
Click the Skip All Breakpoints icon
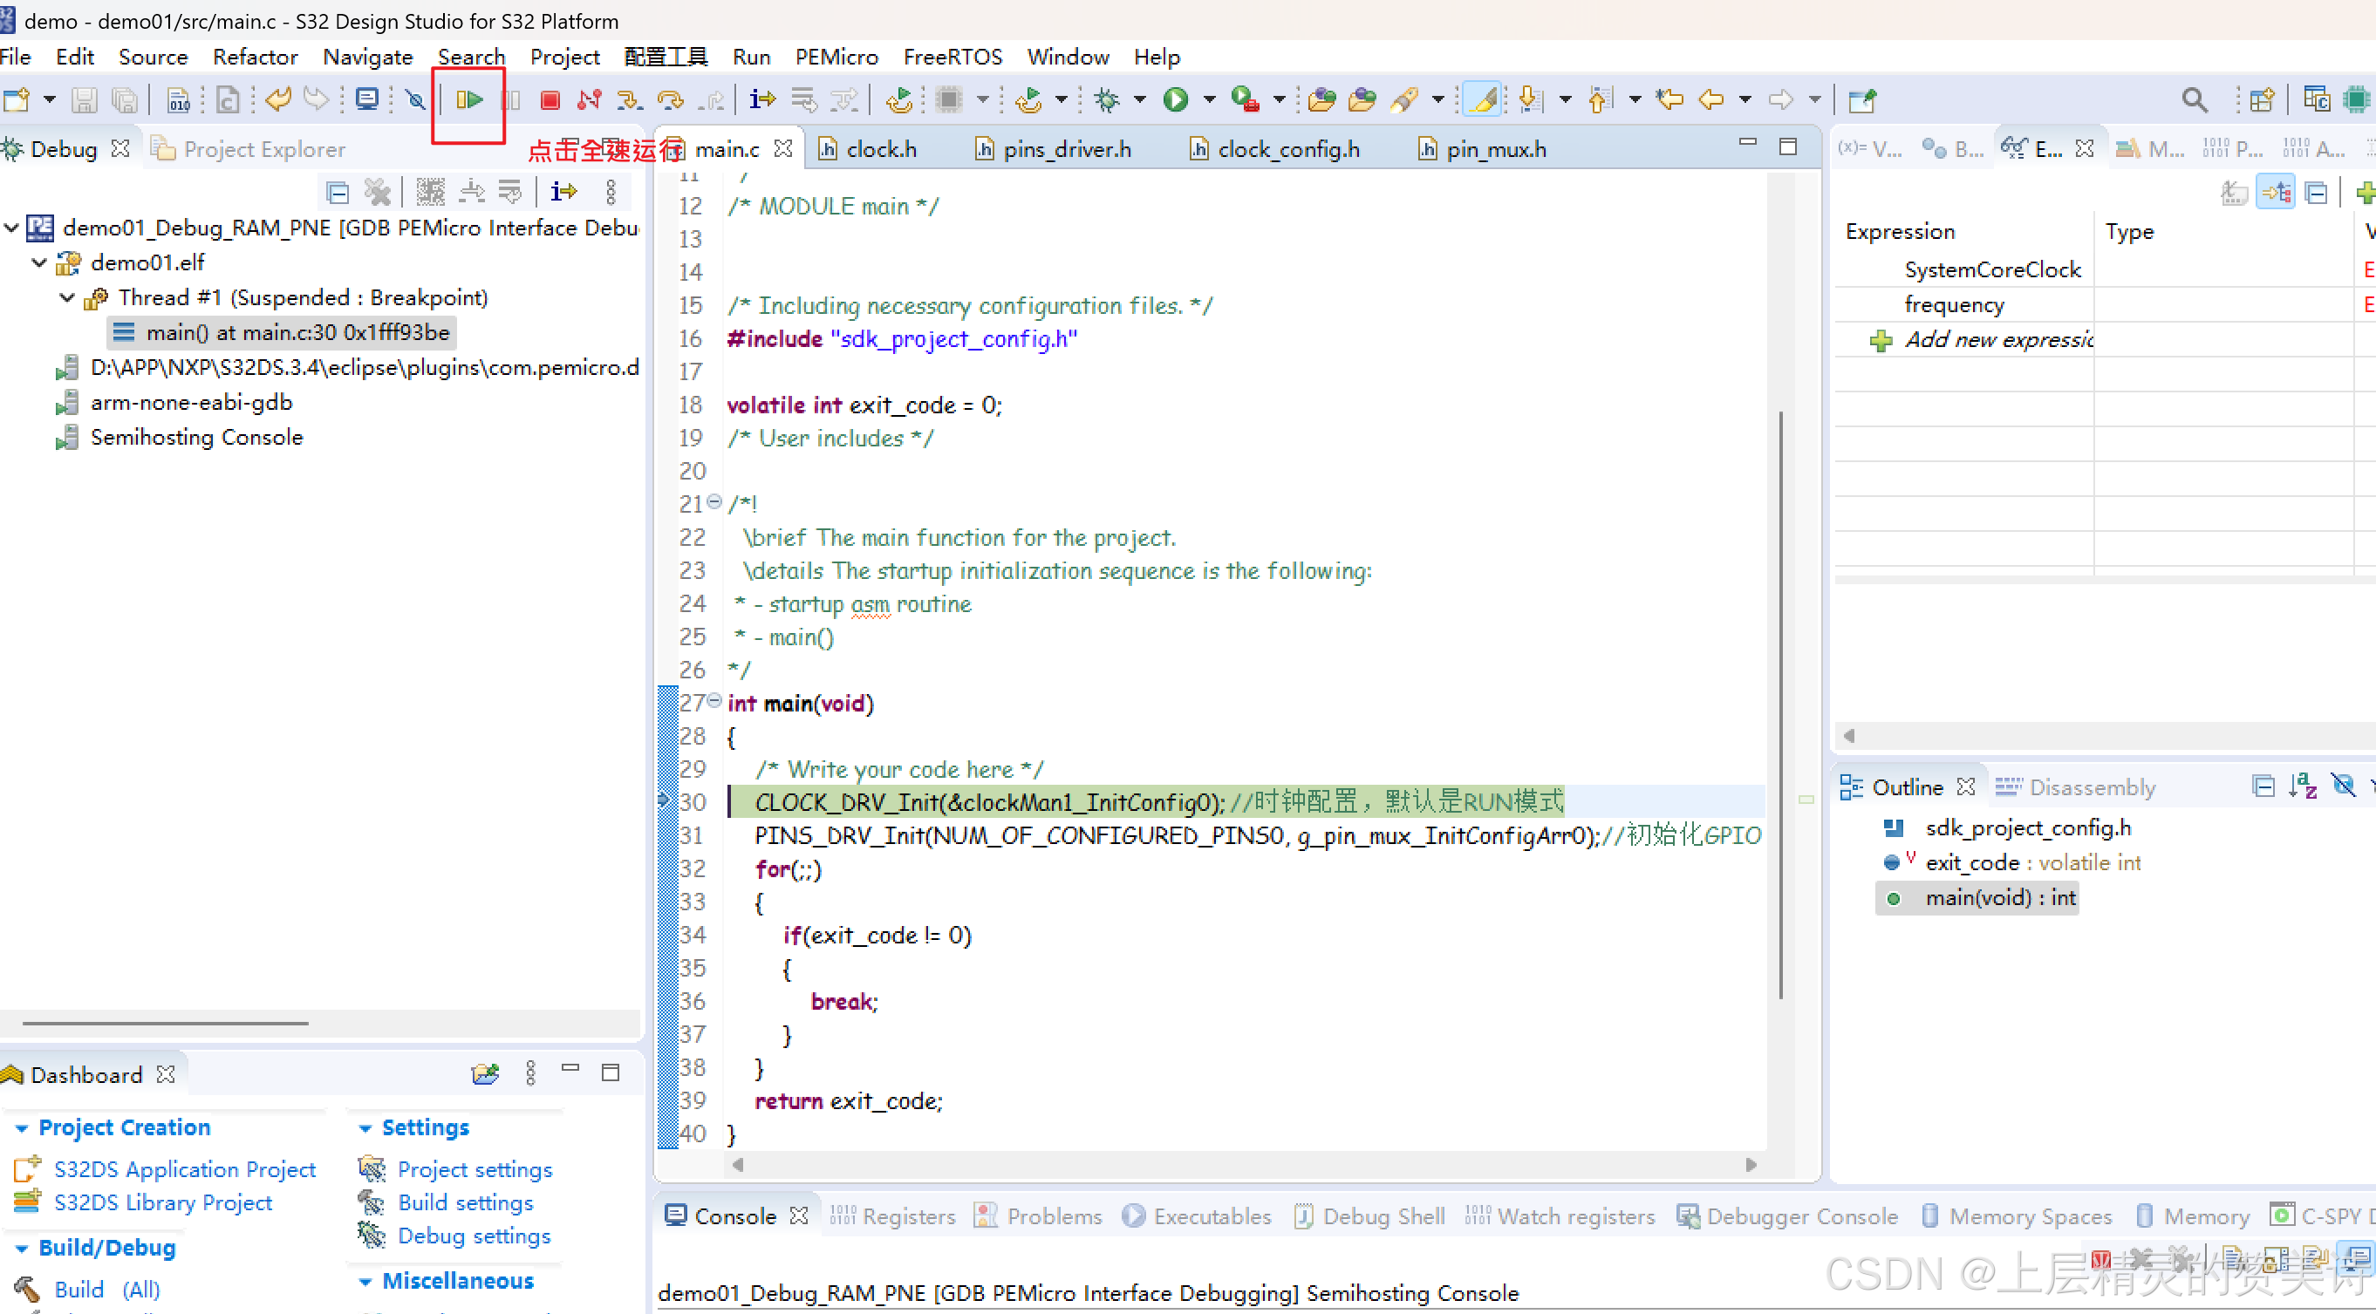click(x=416, y=99)
